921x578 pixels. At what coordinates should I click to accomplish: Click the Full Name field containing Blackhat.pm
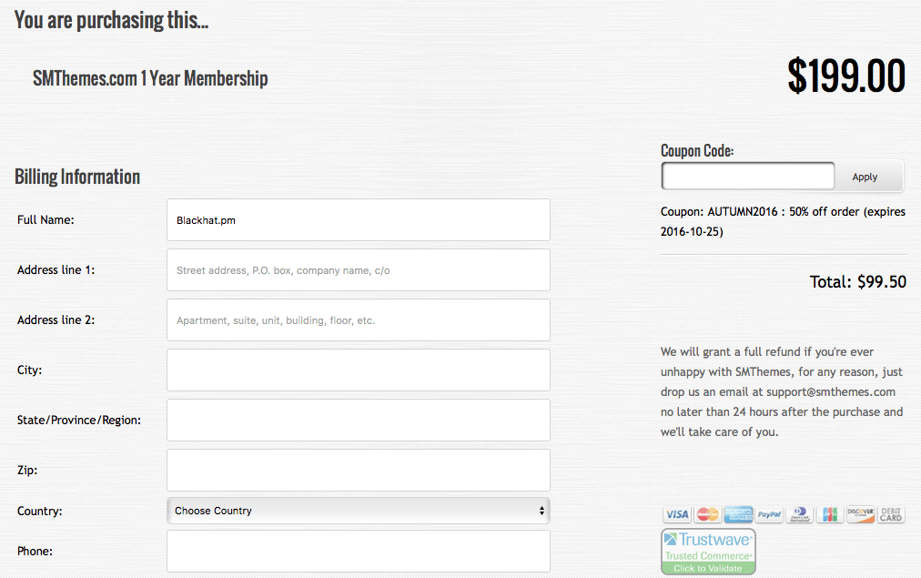click(x=359, y=219)
